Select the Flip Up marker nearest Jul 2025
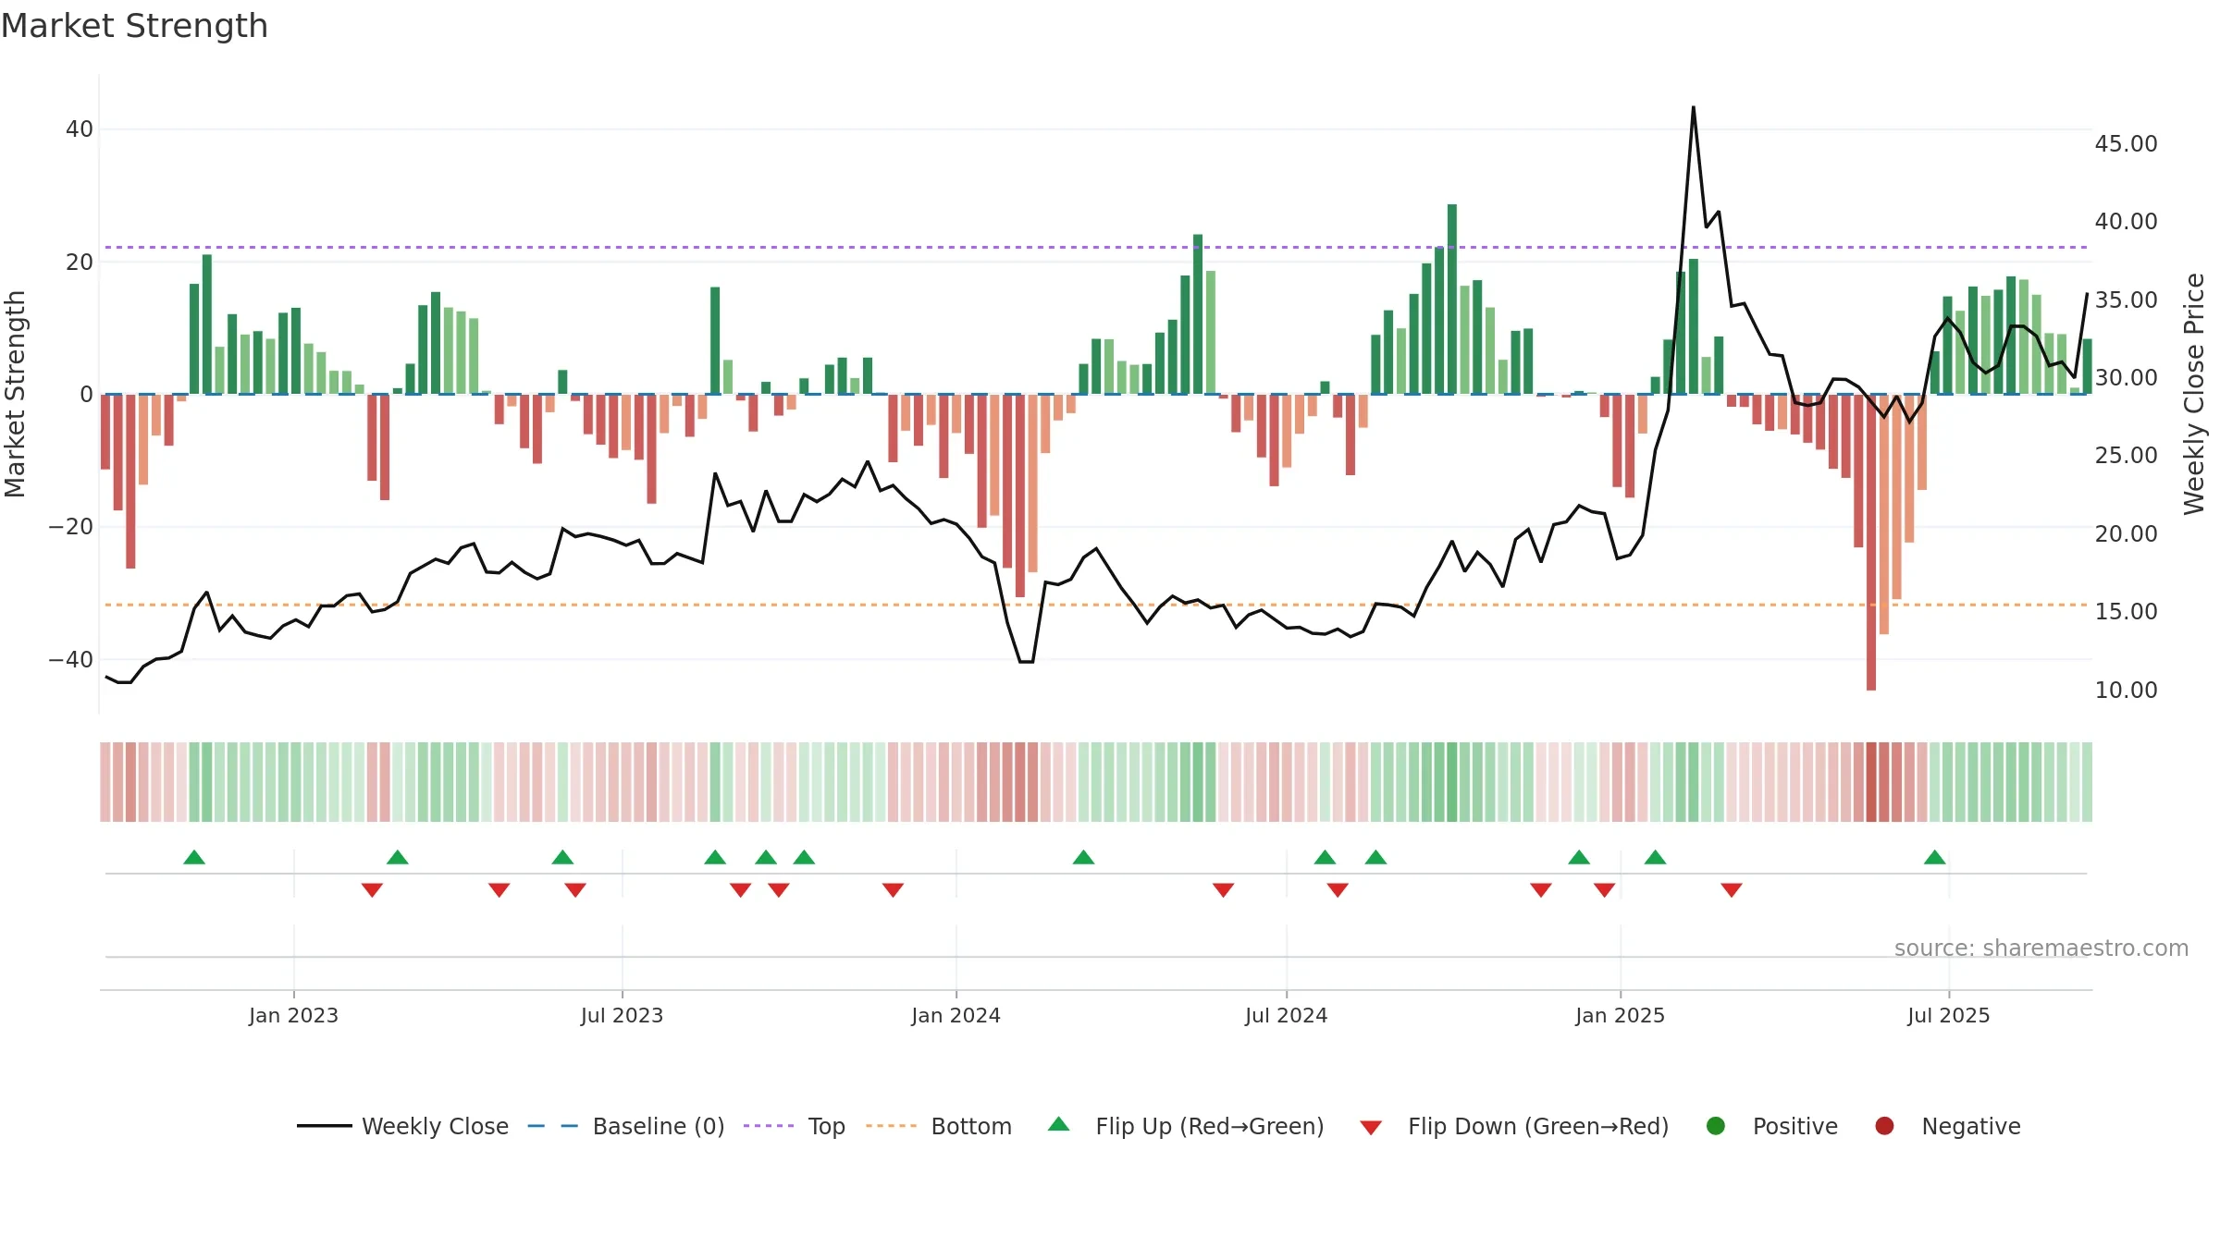 click(1935, 857)
